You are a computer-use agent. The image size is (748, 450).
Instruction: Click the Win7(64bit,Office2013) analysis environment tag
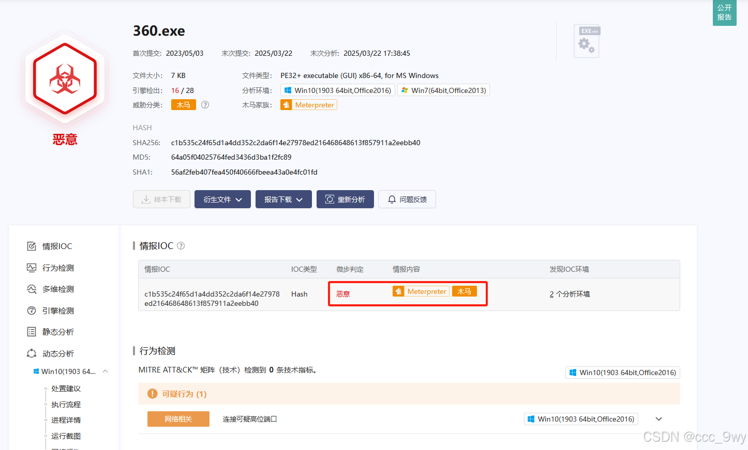point(443,90)
